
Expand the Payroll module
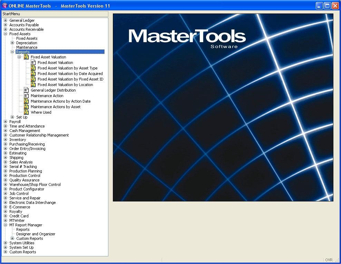tap(6, 122)
